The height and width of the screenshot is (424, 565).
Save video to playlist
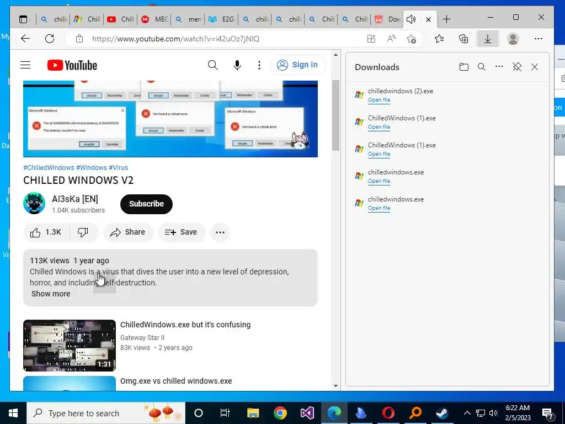(x=181, y=232)
